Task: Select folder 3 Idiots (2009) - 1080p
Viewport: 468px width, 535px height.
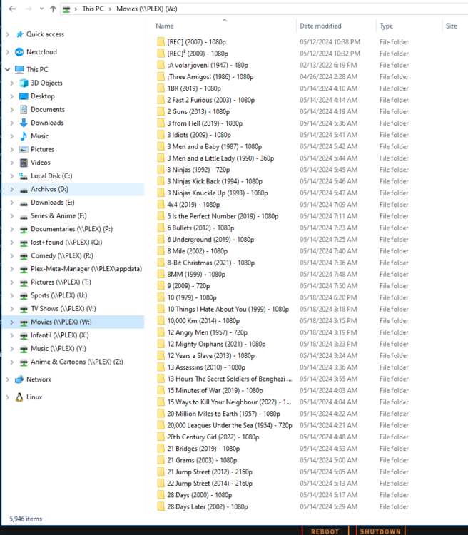Action: 199,135
